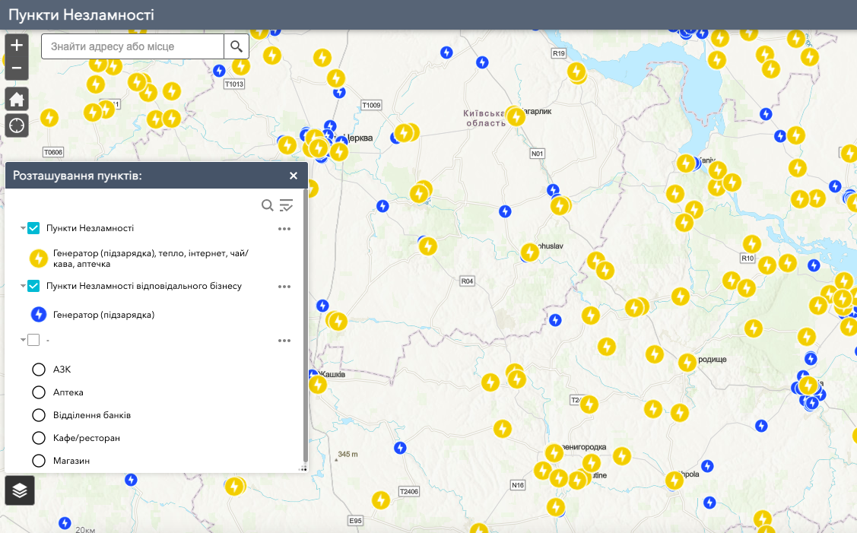Find my current location

pos(17,125)
